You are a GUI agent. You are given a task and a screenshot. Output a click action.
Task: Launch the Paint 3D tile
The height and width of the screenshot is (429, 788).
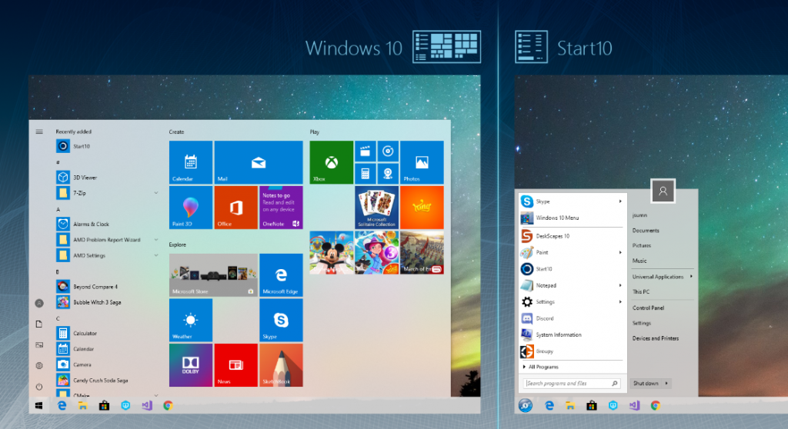[191, 208]
